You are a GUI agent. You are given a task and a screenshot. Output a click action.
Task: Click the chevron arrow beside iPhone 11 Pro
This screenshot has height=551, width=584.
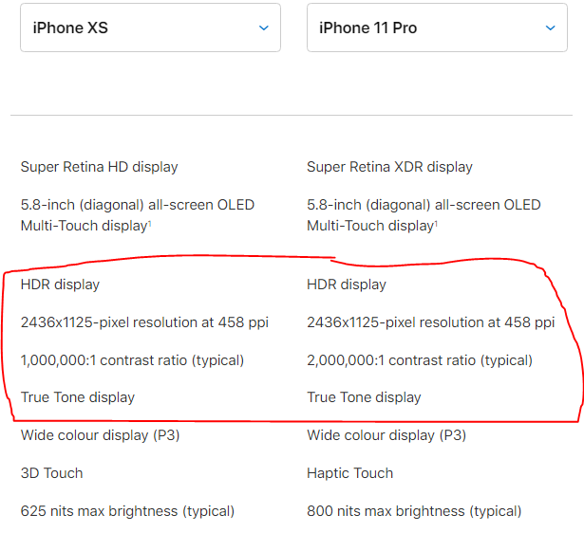click(550, 28)
